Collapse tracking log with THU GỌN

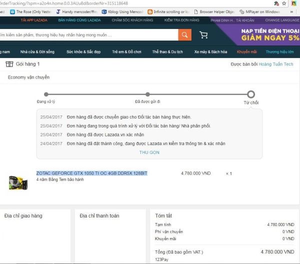point(149,152)
